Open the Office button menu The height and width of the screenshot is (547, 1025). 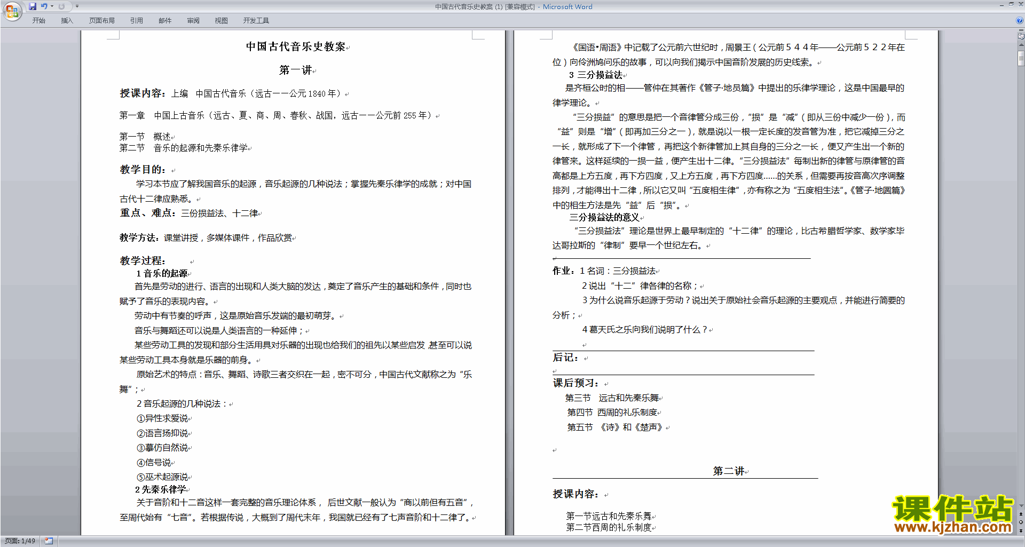point(12,11)
